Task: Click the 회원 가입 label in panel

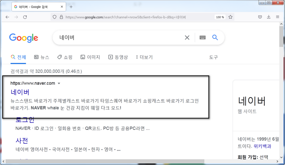Action: (248, 157)
